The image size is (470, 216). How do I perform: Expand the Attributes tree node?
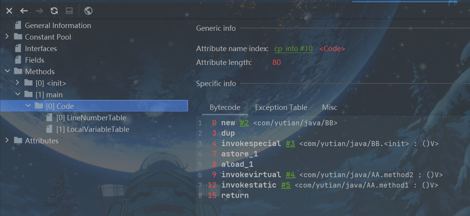pyautogui.click(x=7, y=141)
